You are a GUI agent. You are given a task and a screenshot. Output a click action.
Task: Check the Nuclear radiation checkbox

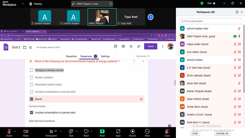click(x=32, y=78)
